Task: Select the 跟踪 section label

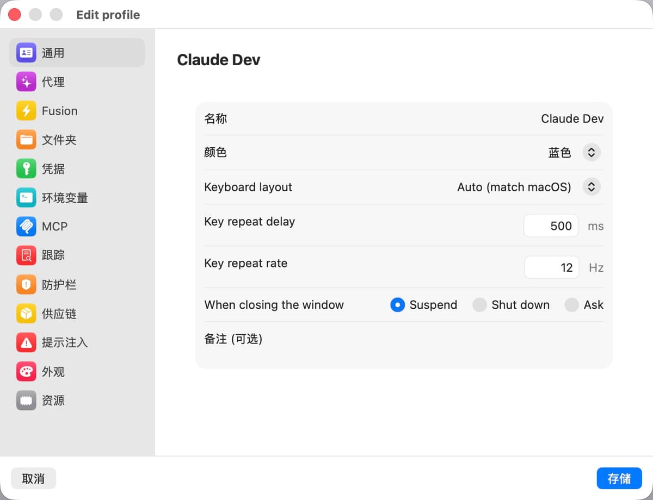Action: [x=53, y=255]
